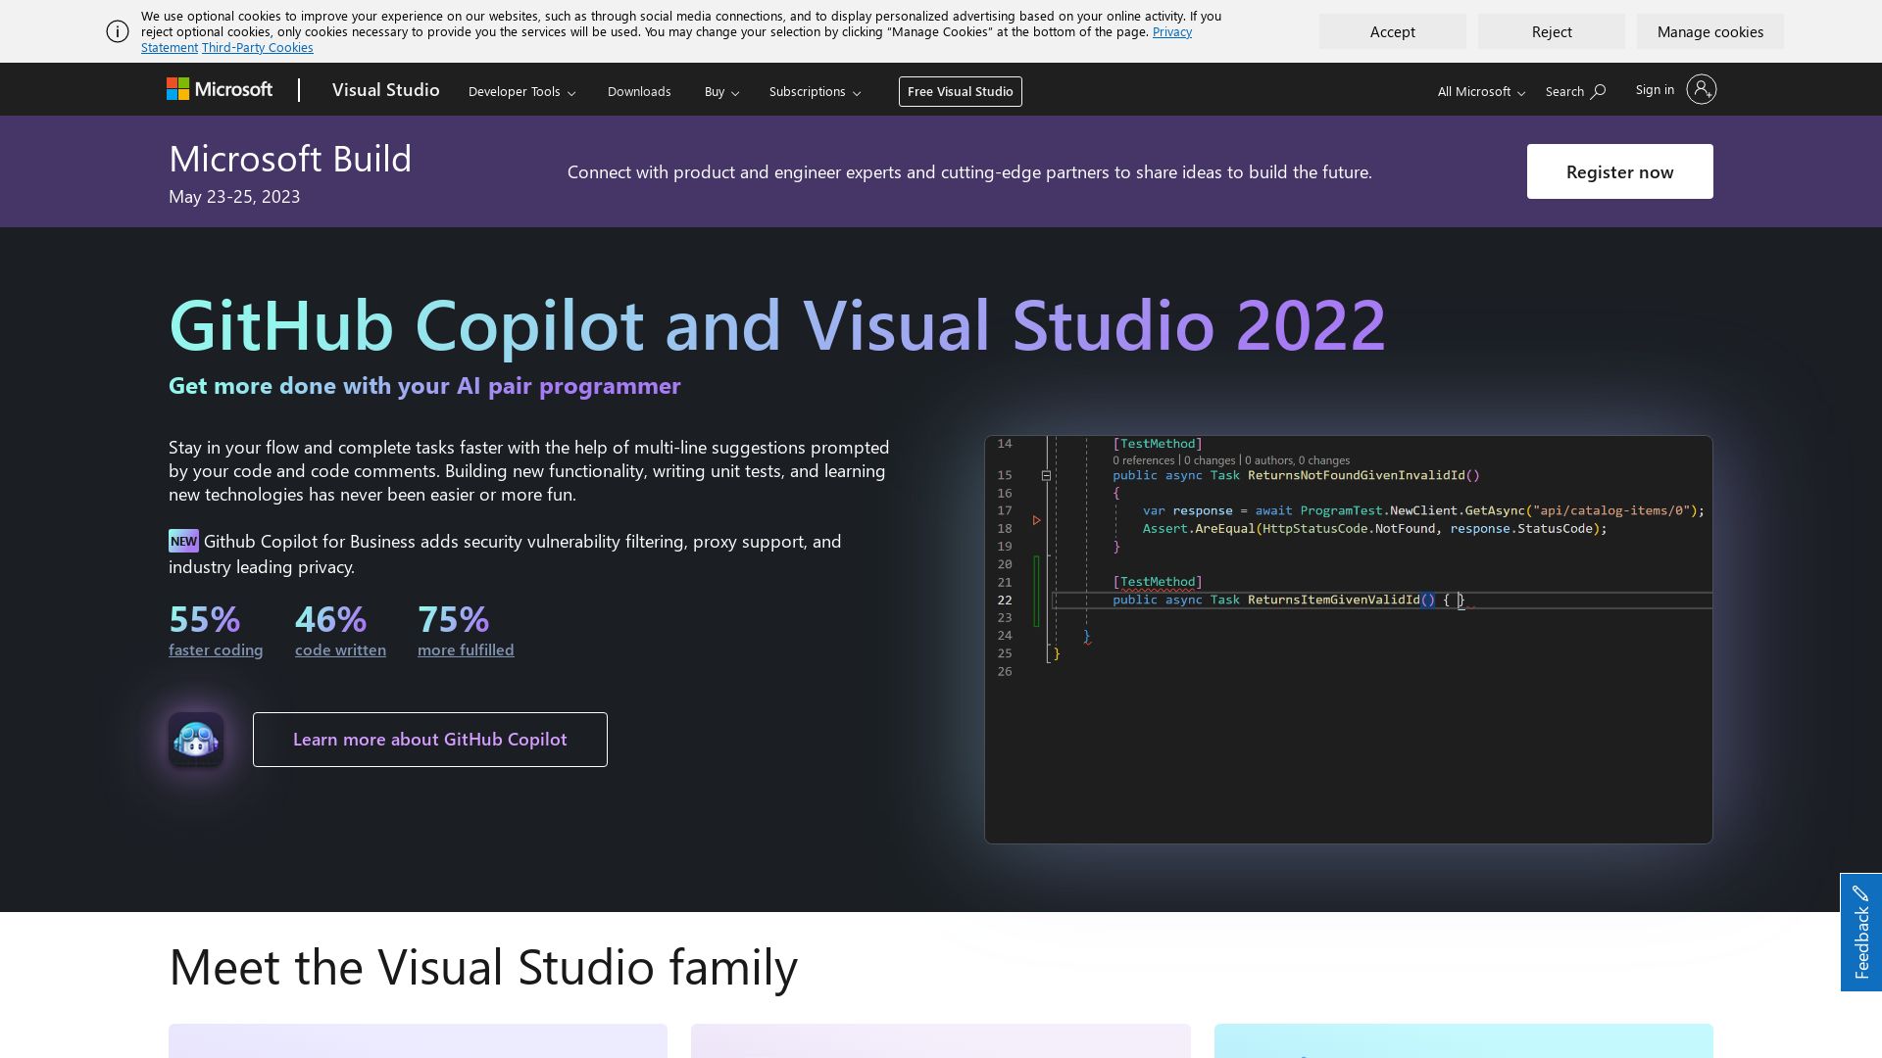Screen dimensions: 1882x1058
Task: Expand the Buy menu
Action: pos(721,91)
